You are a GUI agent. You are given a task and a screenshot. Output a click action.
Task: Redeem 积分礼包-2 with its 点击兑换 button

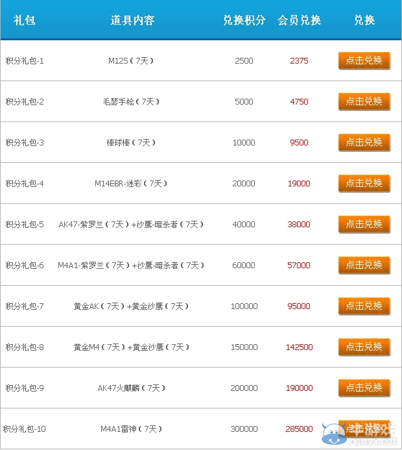(x=364, y=101)
